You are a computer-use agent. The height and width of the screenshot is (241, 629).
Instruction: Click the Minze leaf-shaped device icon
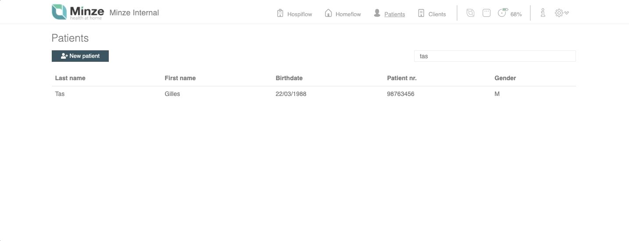coord(470,13)
